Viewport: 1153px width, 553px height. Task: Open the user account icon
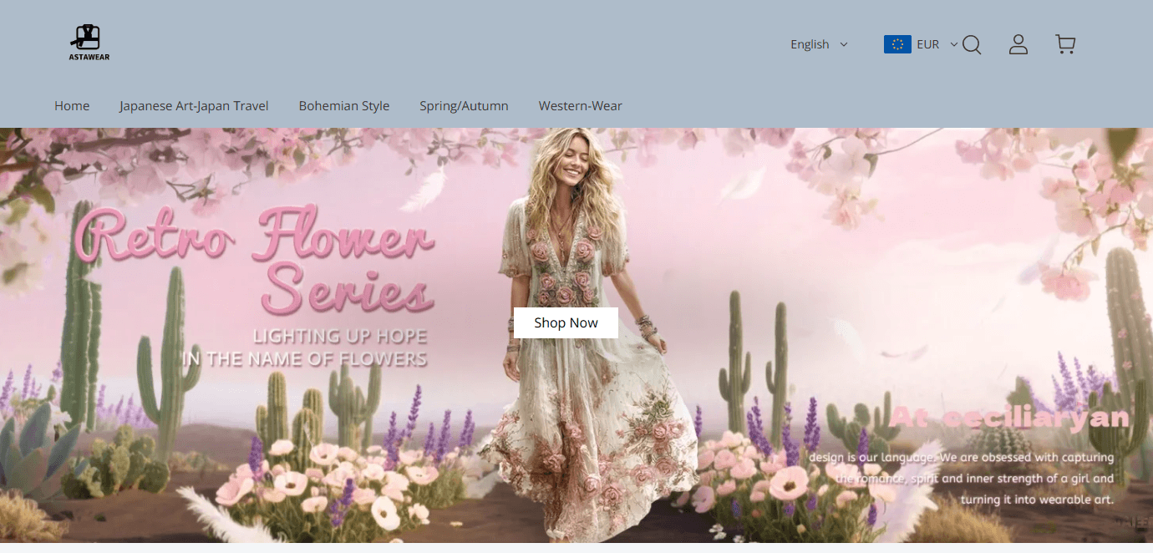click(x=1018, y=44)
